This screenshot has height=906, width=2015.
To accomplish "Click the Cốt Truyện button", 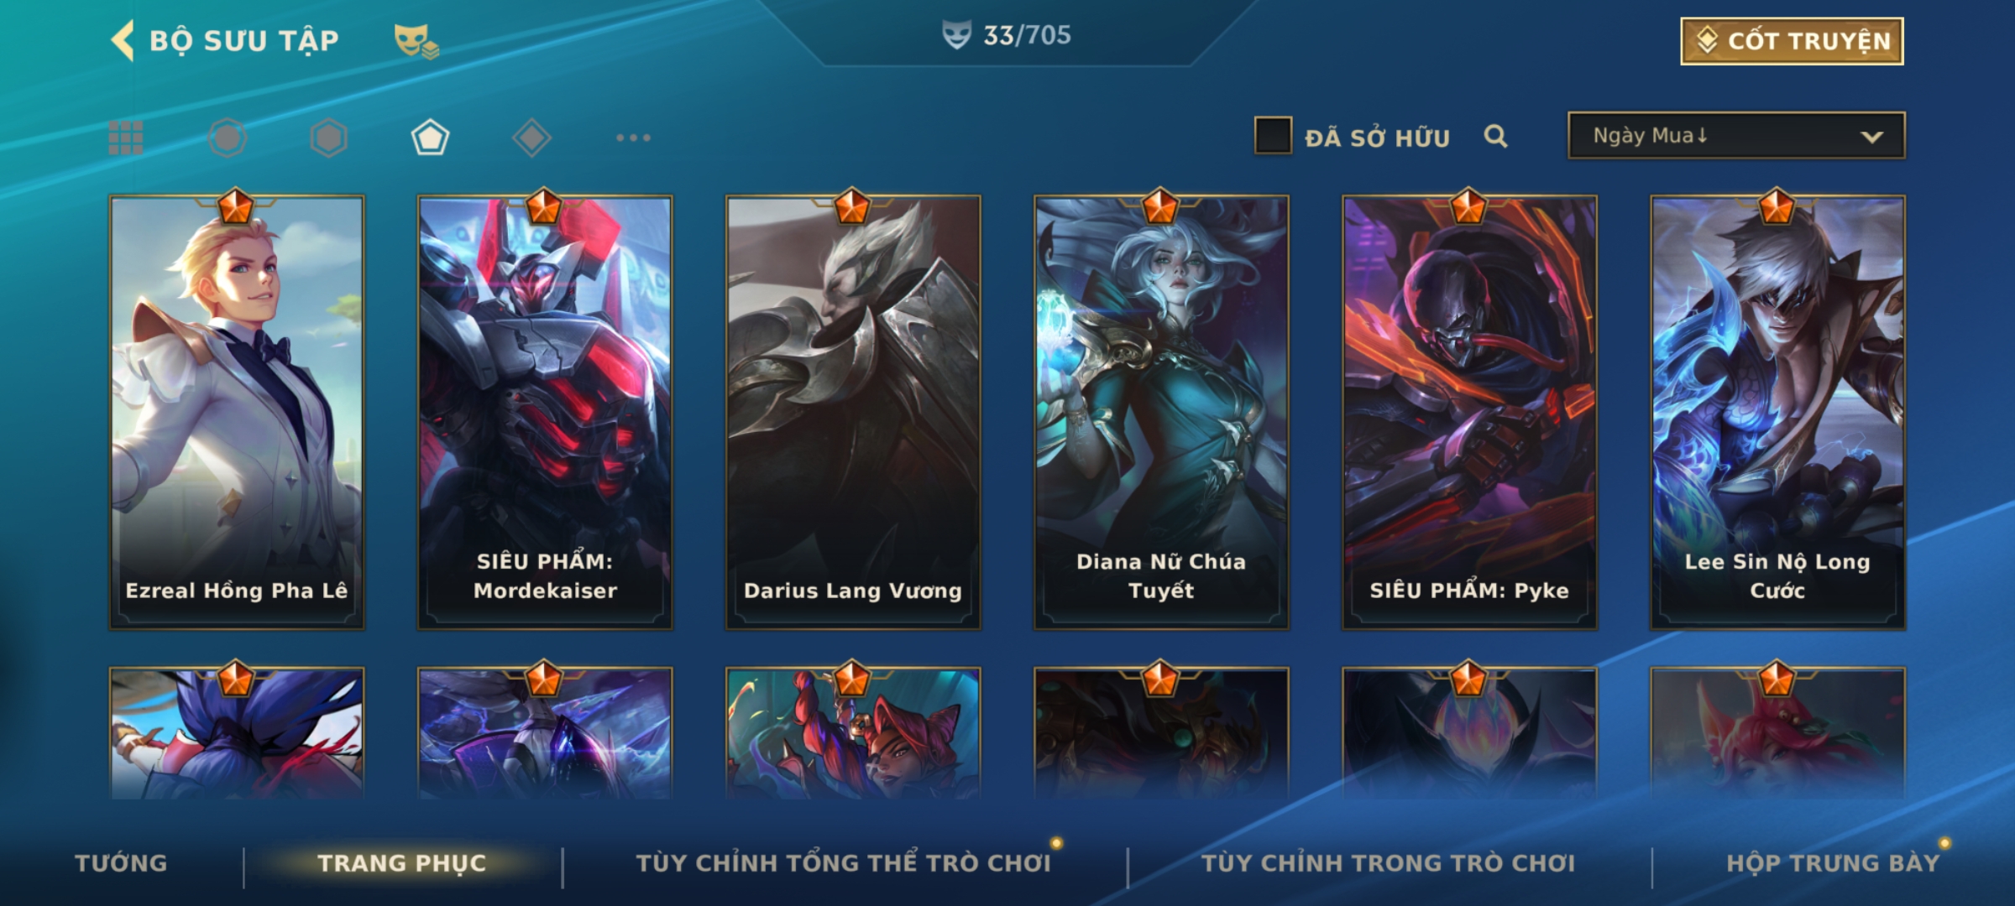I will (1792, 41).
